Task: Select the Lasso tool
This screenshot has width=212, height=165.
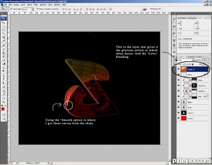Action: 4,30
